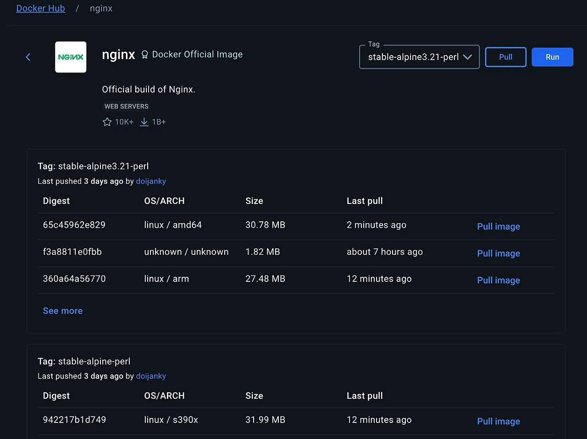This screenshot has width=587, height=439.
Task: Click the WEB SERVERS category tag
Action: (127, 106)
